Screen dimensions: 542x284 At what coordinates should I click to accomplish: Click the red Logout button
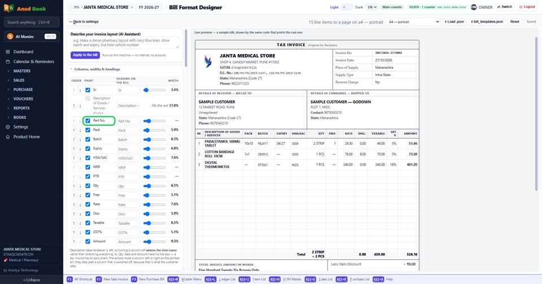pos(527,7)
